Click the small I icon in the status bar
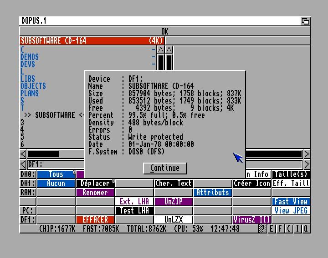 pyautogui.click(x=297, y=229)
